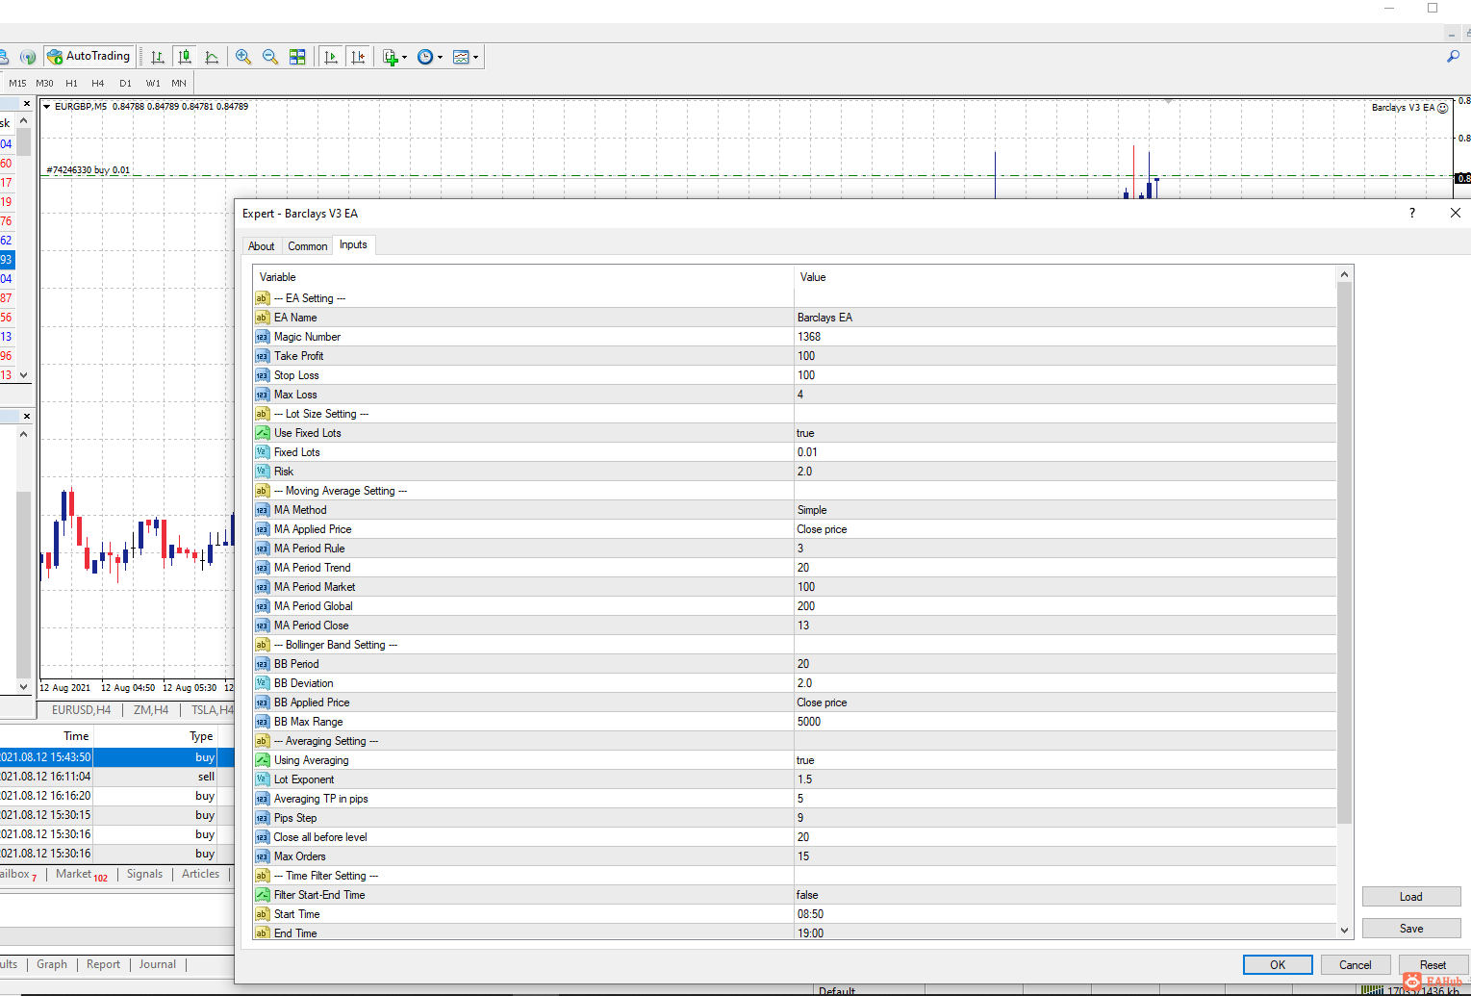The width and height of the screenshot is (1471, 996).
Task: Click the help question mark in Expert dialog
Action: click(x=1412, y=213)
